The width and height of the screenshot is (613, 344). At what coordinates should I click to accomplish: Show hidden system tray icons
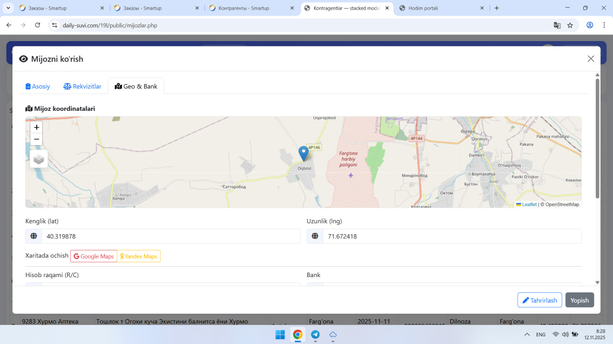527,334
